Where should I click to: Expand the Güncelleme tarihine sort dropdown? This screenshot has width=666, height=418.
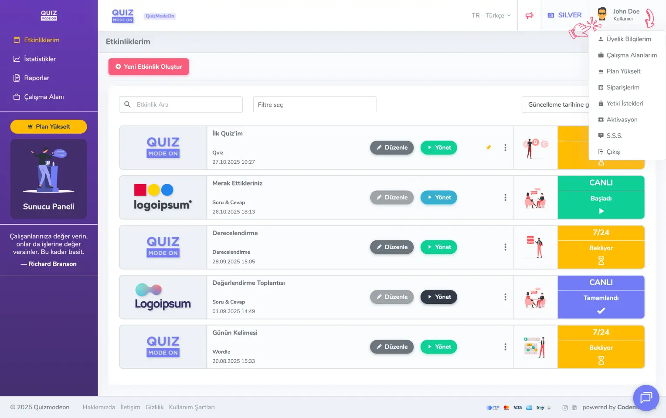[555, 105]
